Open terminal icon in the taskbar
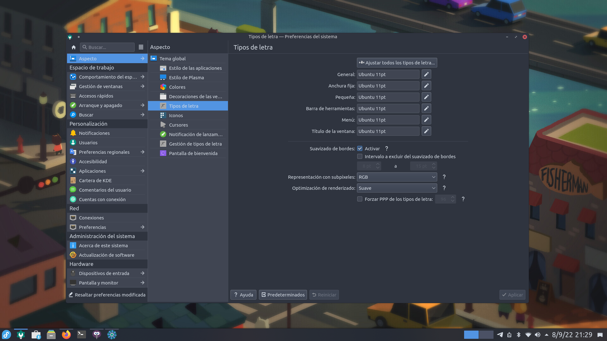This screenshot has width=607, height=341. tap(82, 335)
